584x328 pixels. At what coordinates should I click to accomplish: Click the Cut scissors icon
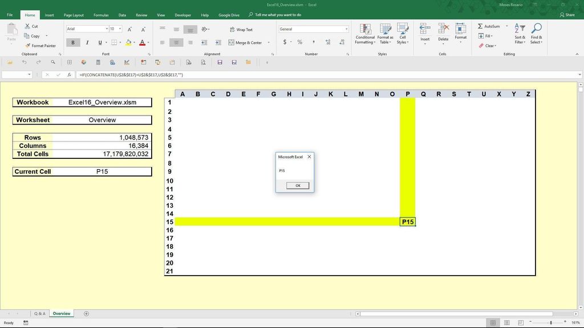pos(27,26)
